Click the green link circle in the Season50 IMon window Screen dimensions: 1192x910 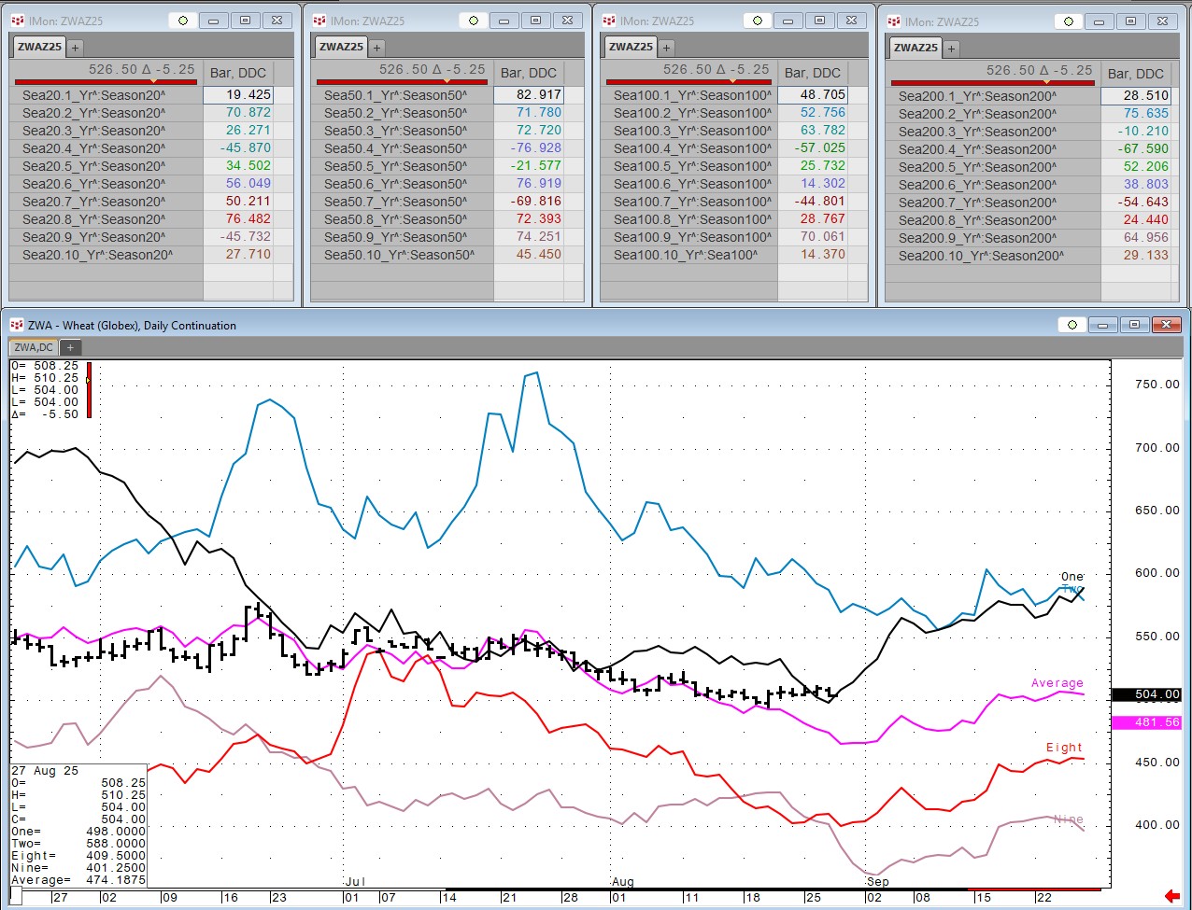[x=474, y=21]
